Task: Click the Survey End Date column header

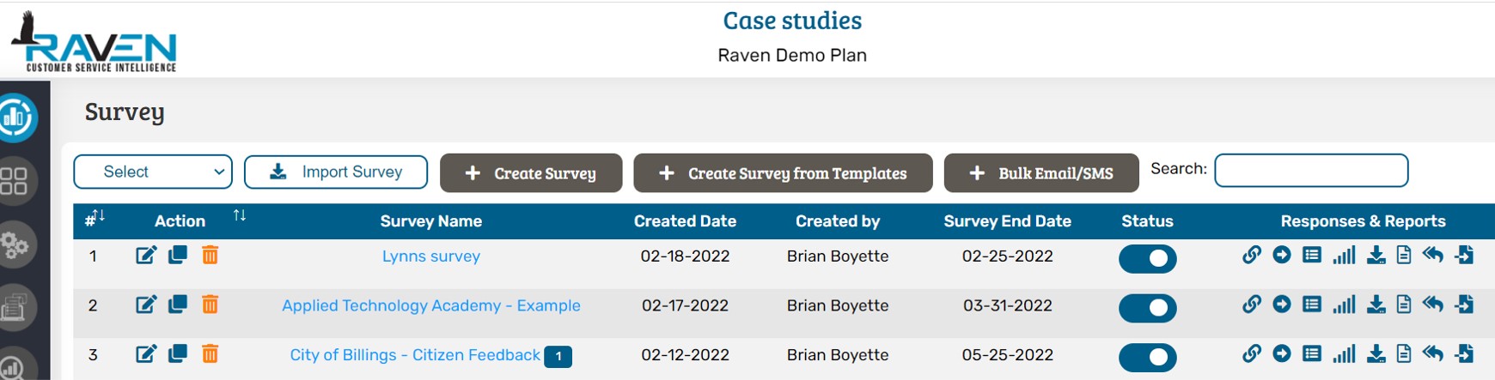Action: tap(1007, 220)
